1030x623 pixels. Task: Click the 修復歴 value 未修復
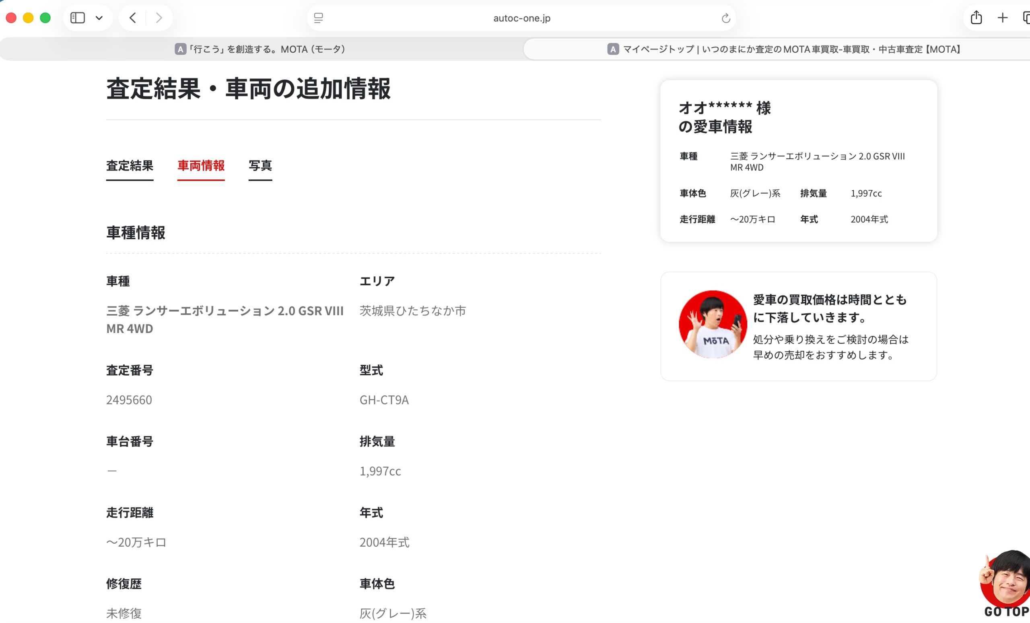click(x=124, y=613)
